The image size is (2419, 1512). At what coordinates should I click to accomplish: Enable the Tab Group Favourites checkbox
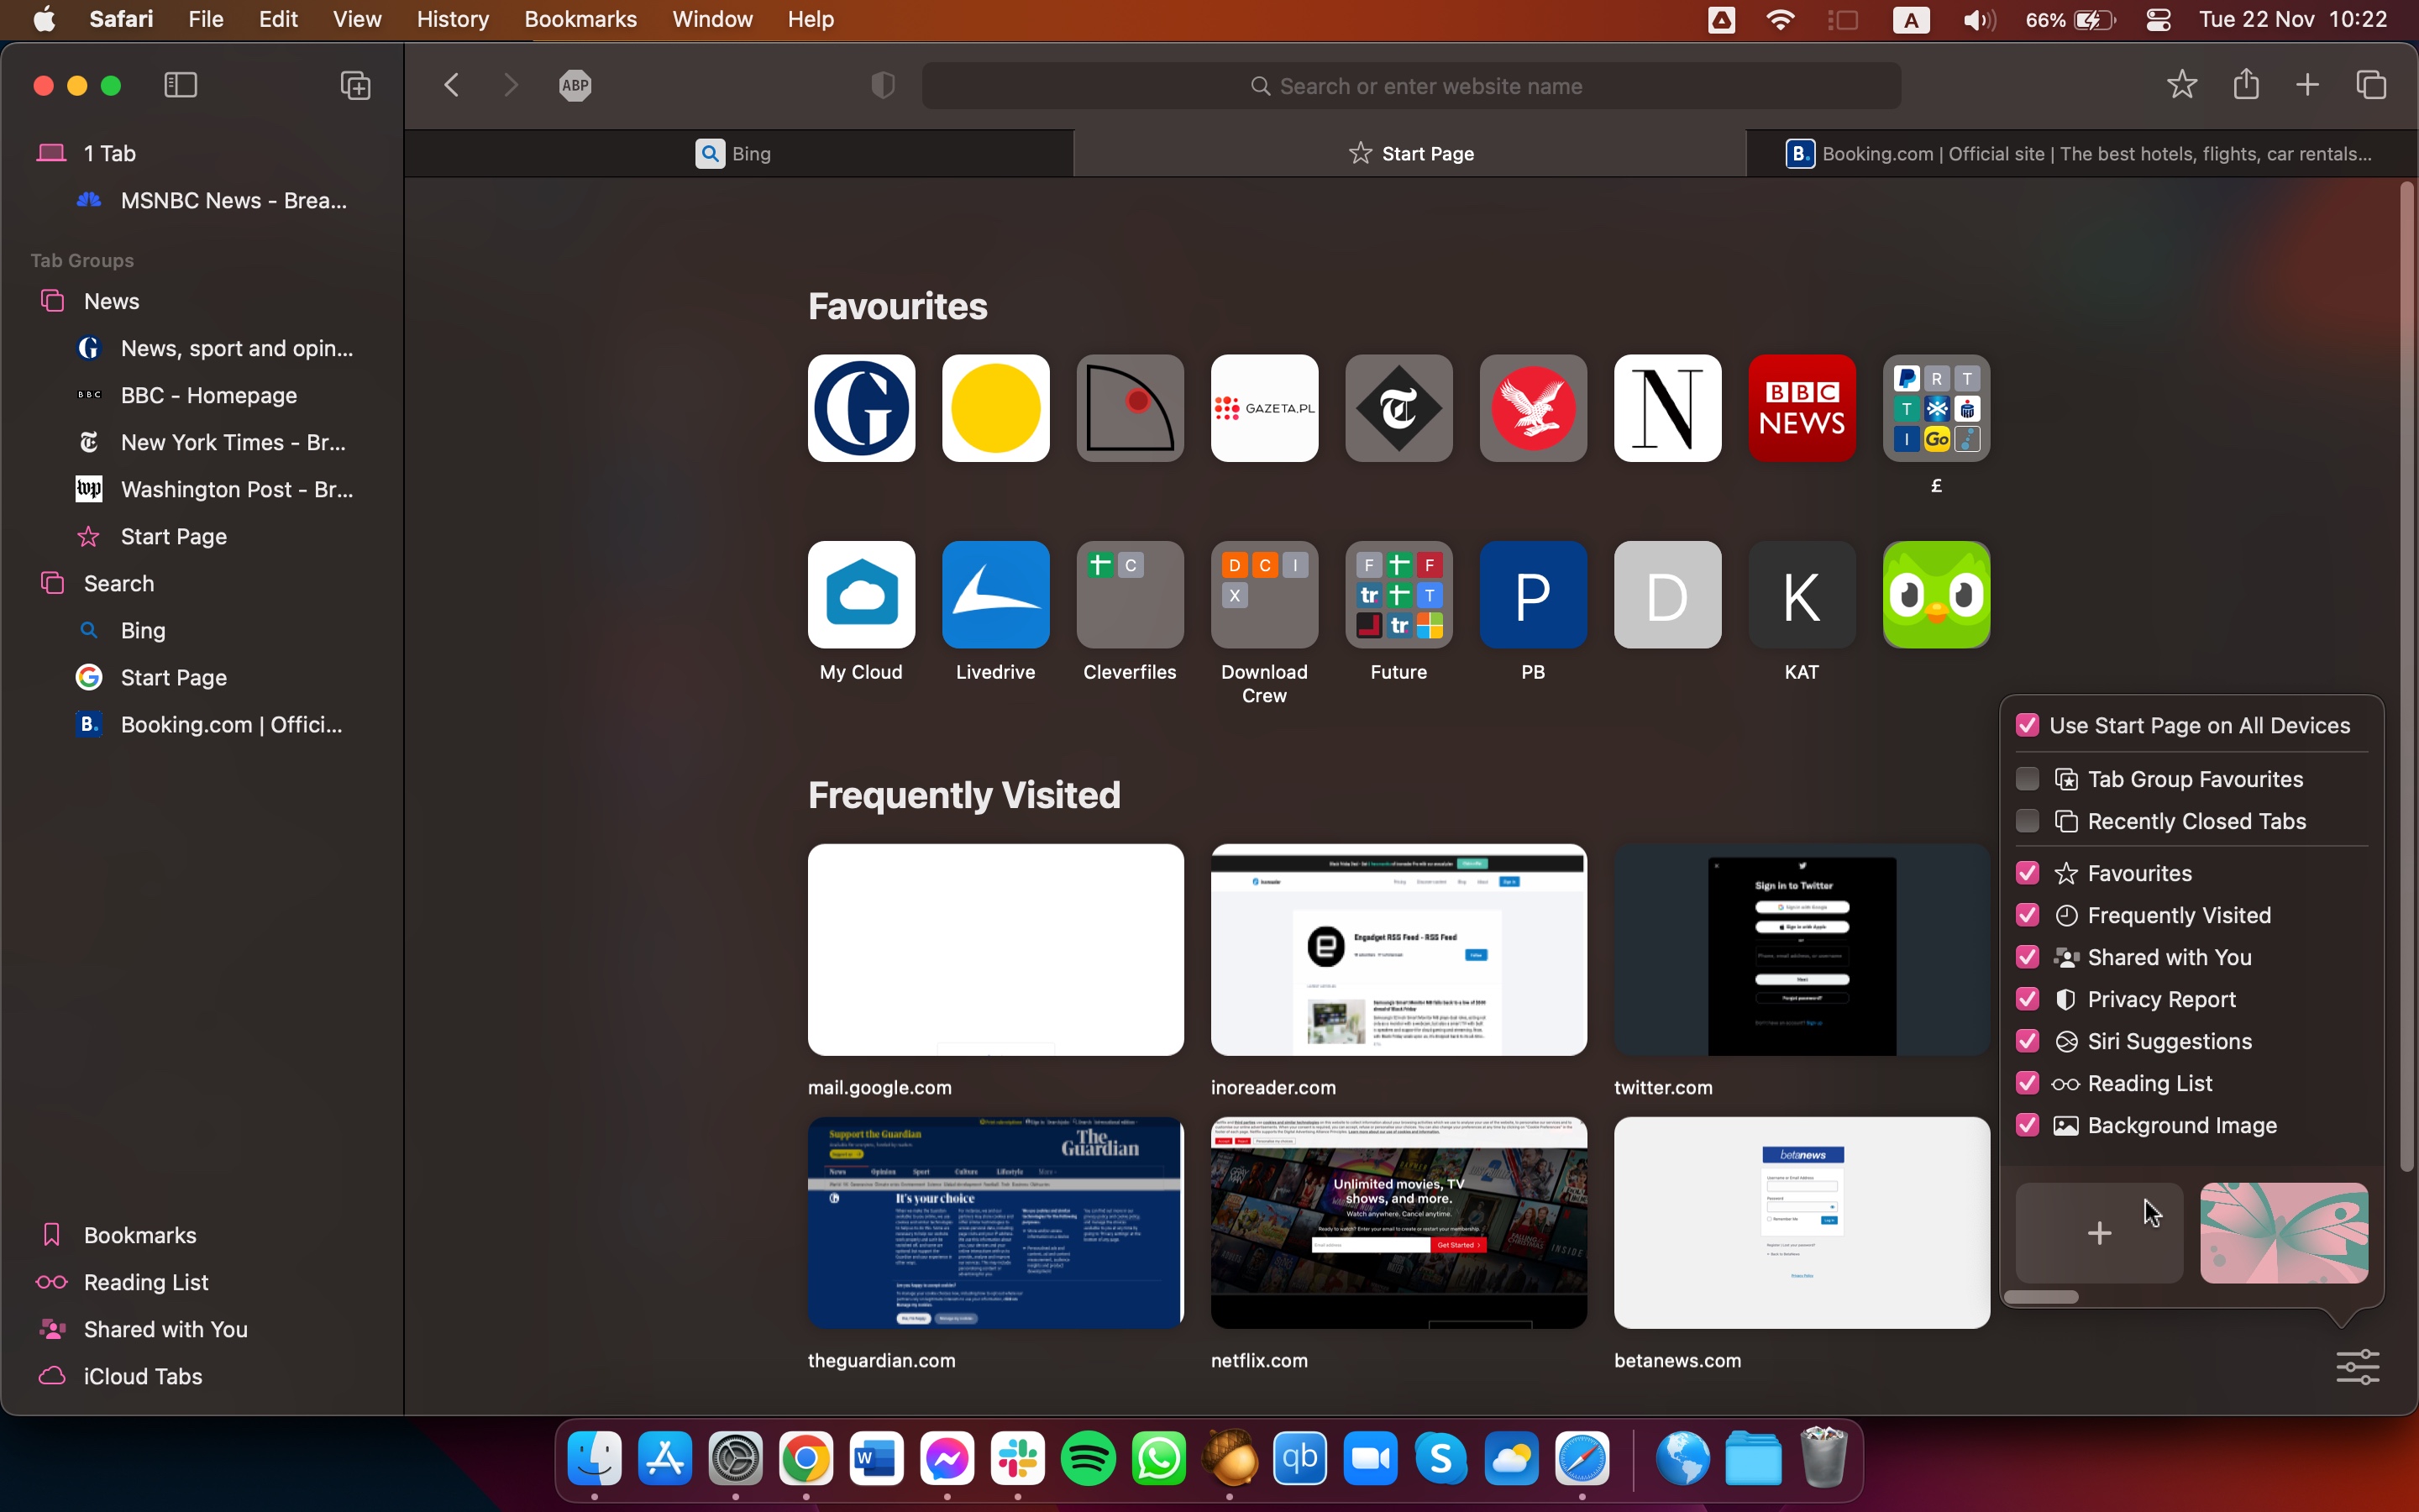(2027, 779)
